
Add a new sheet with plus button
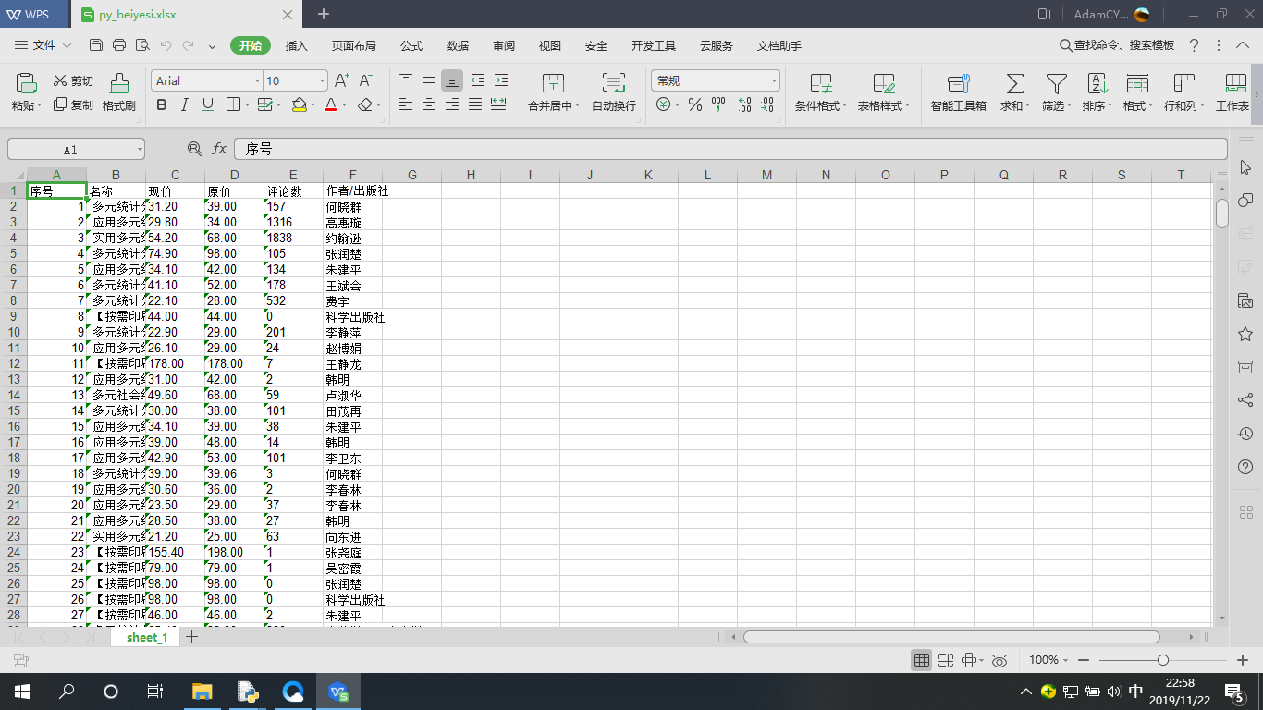[x=192, y=636]
